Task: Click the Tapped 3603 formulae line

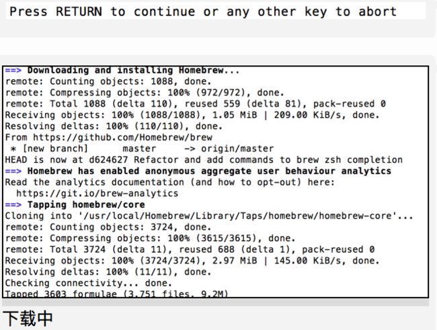Action: pyautogui.click(x=116, y=294)
